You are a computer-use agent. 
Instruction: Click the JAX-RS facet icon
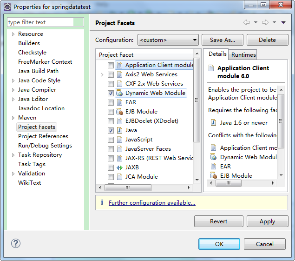click(119, 158)
